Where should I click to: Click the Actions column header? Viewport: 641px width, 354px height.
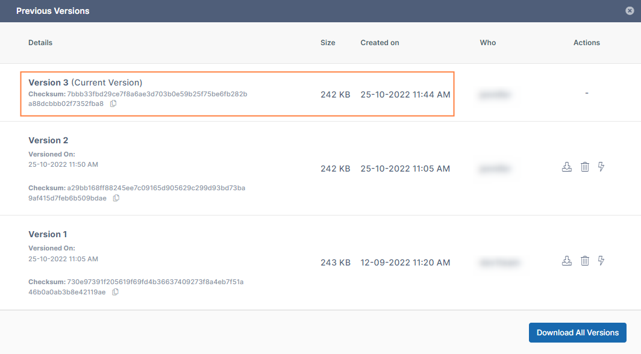click(x=587, y=43)
